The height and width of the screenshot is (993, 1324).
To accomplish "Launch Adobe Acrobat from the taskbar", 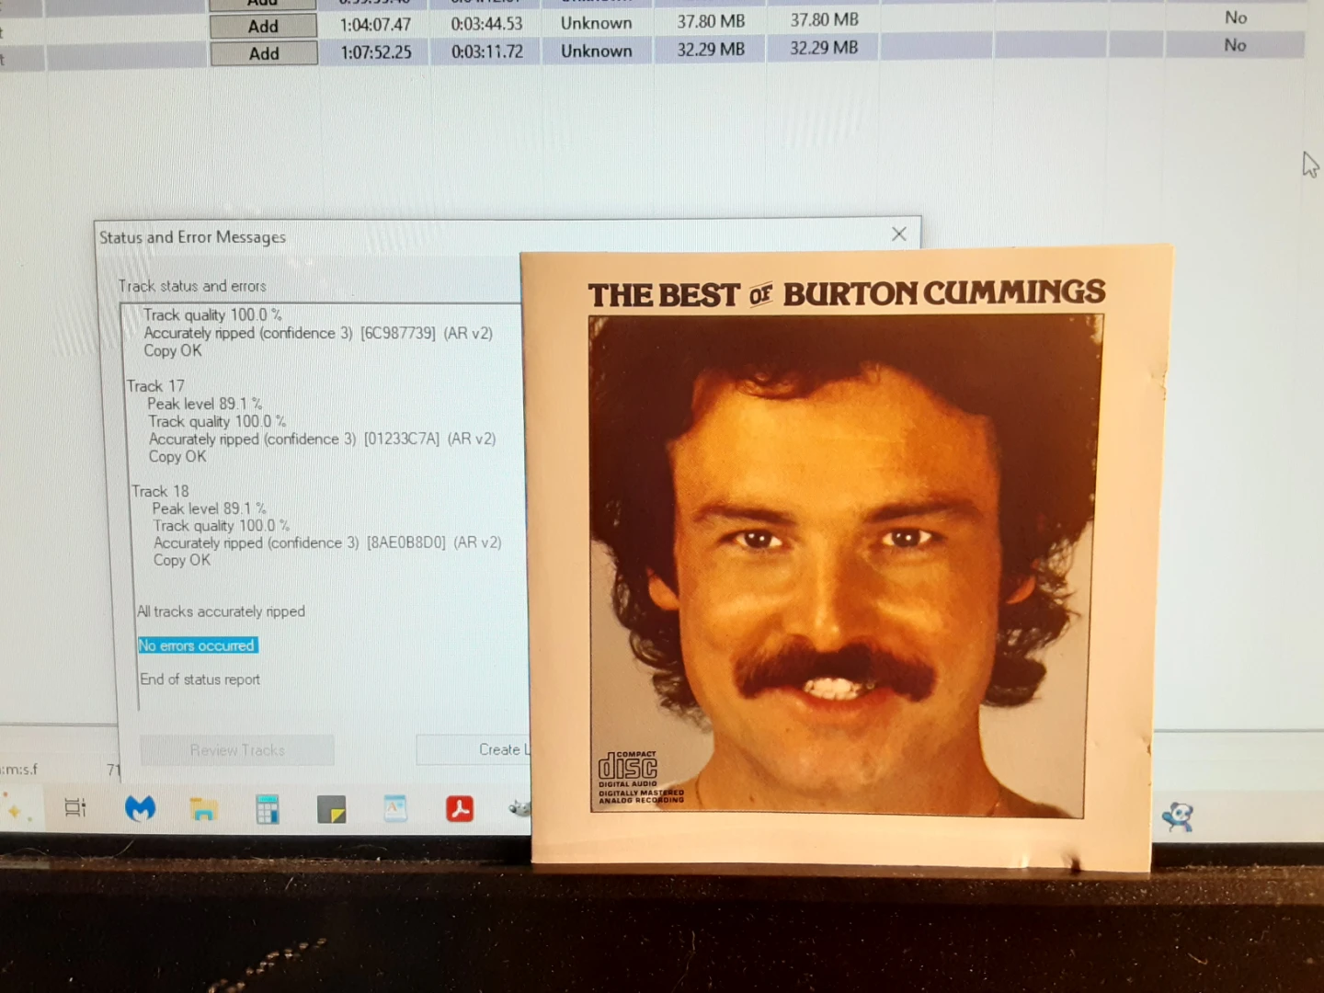I will pos(460,808).
